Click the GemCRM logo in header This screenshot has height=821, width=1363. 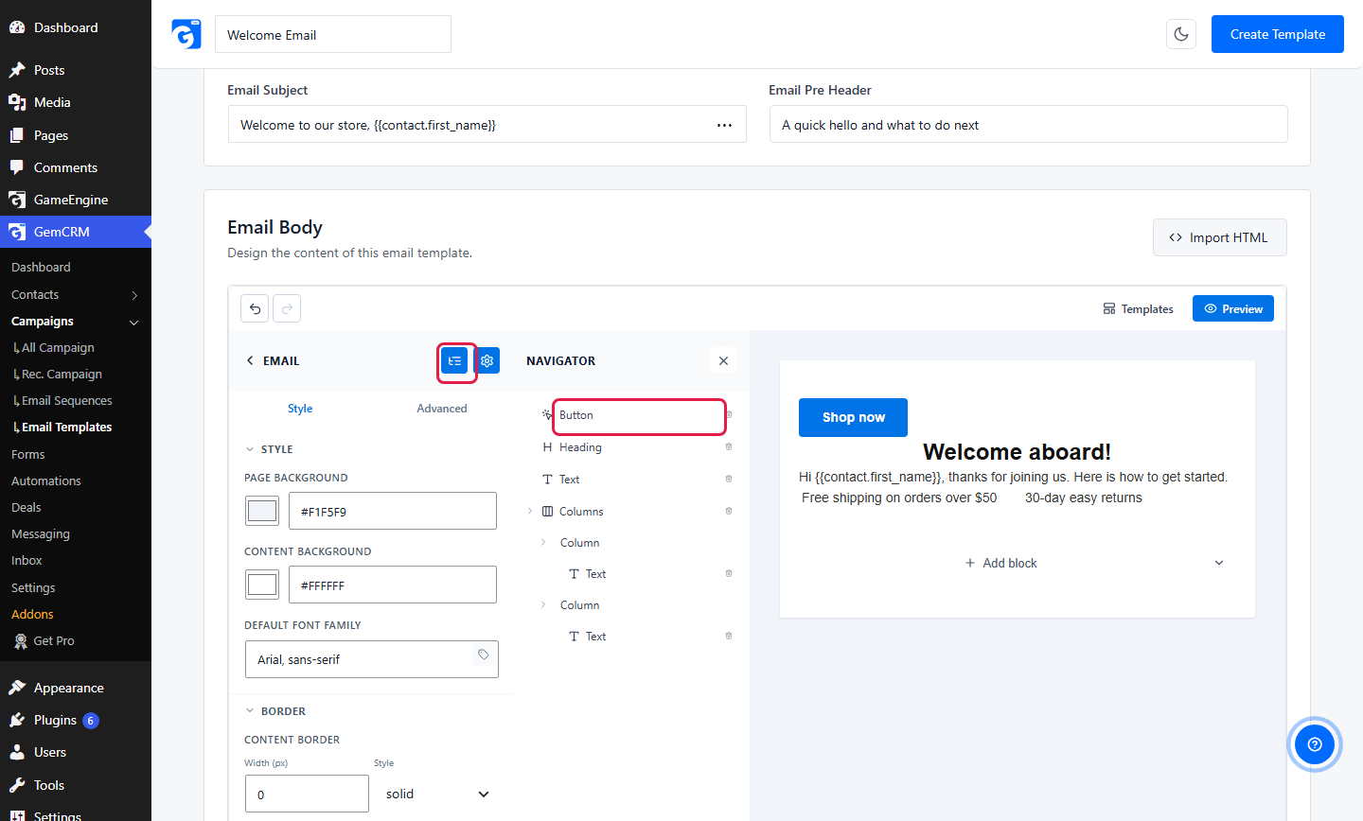[186, 34]
